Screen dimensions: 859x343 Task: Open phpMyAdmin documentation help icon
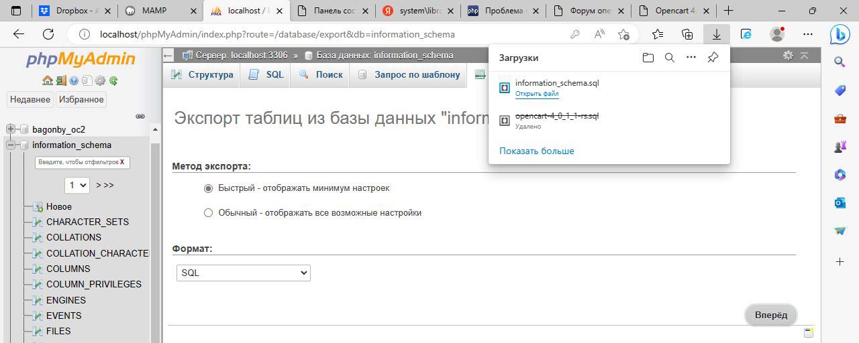click(73, 80)
